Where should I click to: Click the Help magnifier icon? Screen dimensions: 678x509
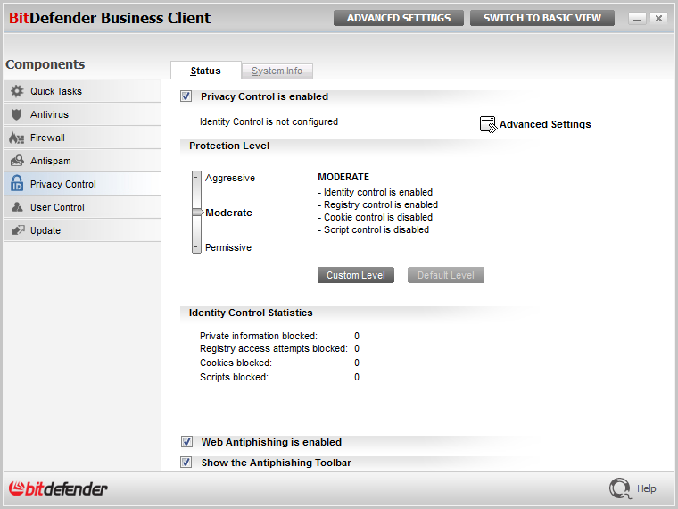[x=620, y=488]
